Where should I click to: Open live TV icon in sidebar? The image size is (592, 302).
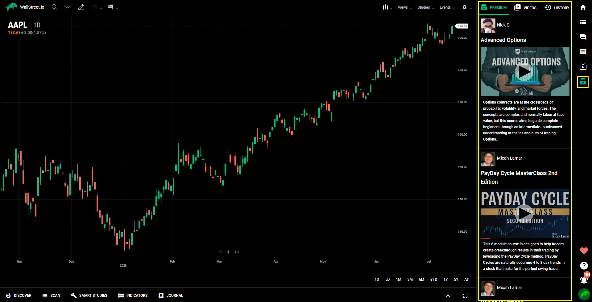point(583,67)
